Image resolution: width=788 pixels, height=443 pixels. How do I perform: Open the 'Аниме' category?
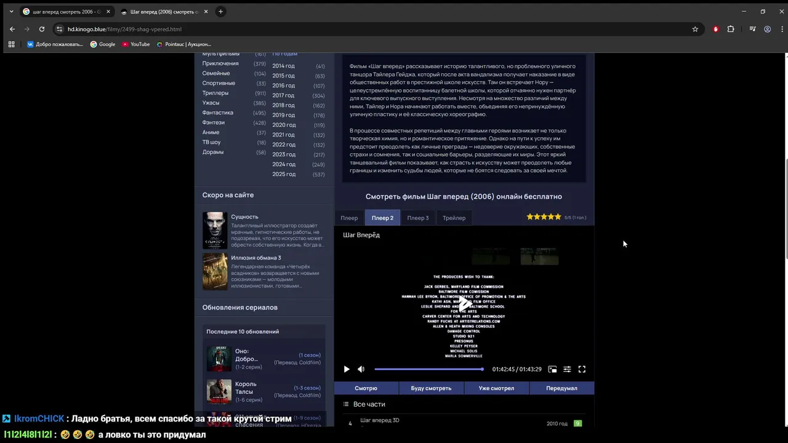[211, 132]
